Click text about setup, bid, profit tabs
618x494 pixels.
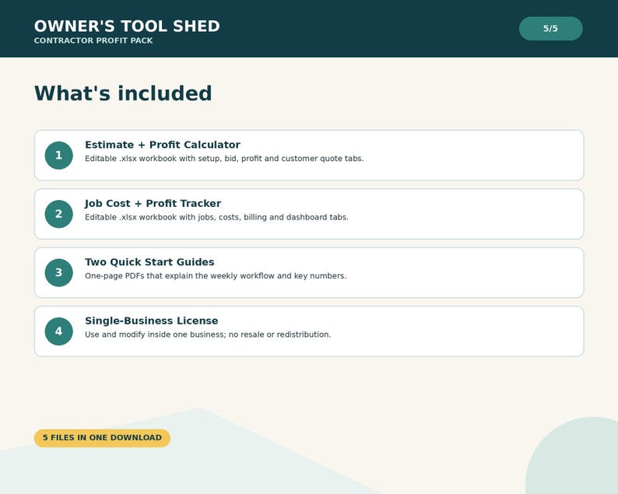pyautogui.click(x=224, y=159)
